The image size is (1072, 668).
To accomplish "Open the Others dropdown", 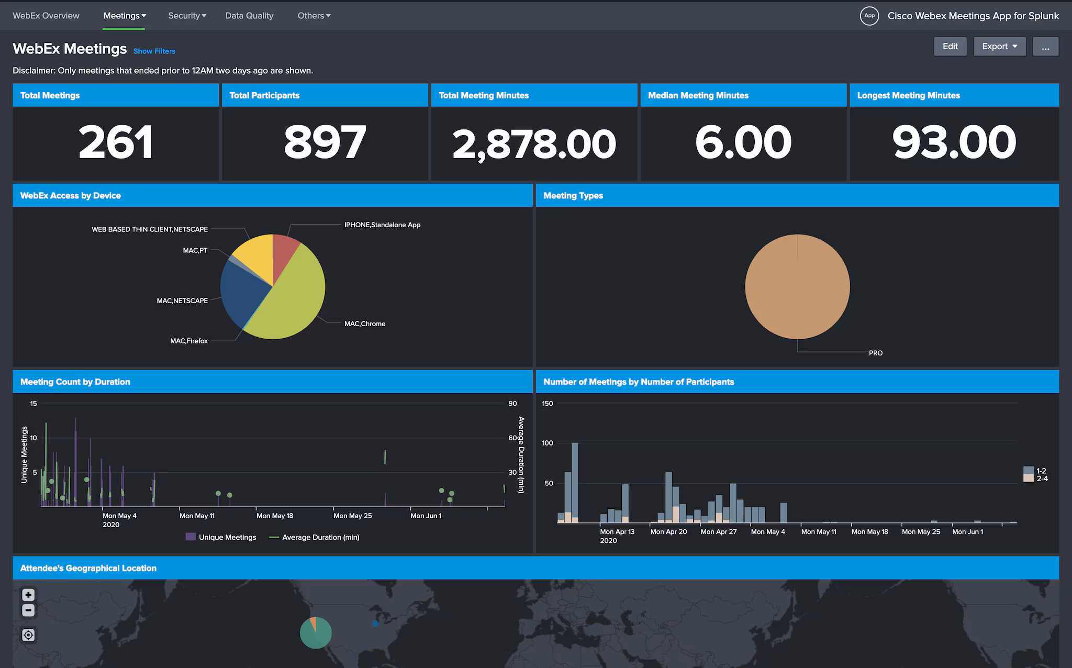I will (x=313, y=16).
